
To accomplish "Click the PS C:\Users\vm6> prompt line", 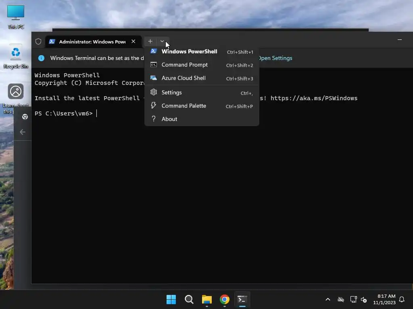I will tap(66, 113).
